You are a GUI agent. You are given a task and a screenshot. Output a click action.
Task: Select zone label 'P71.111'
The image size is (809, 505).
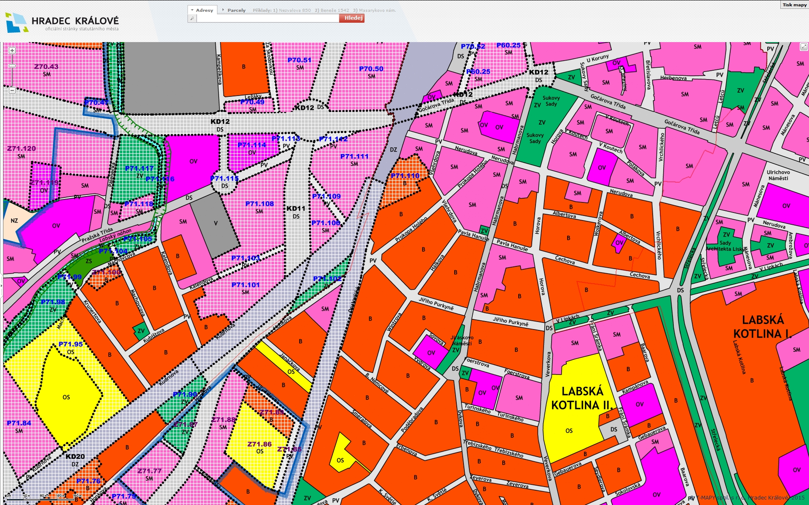354,157
